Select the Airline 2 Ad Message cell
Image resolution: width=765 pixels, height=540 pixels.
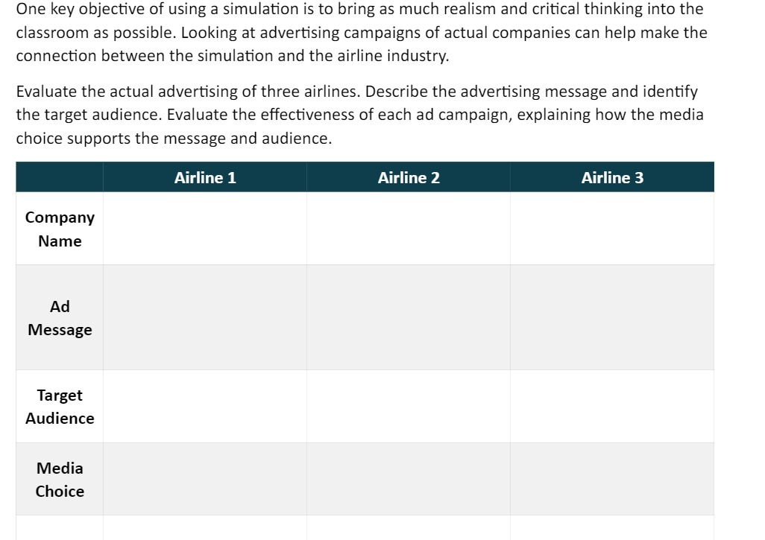[409, 317]
